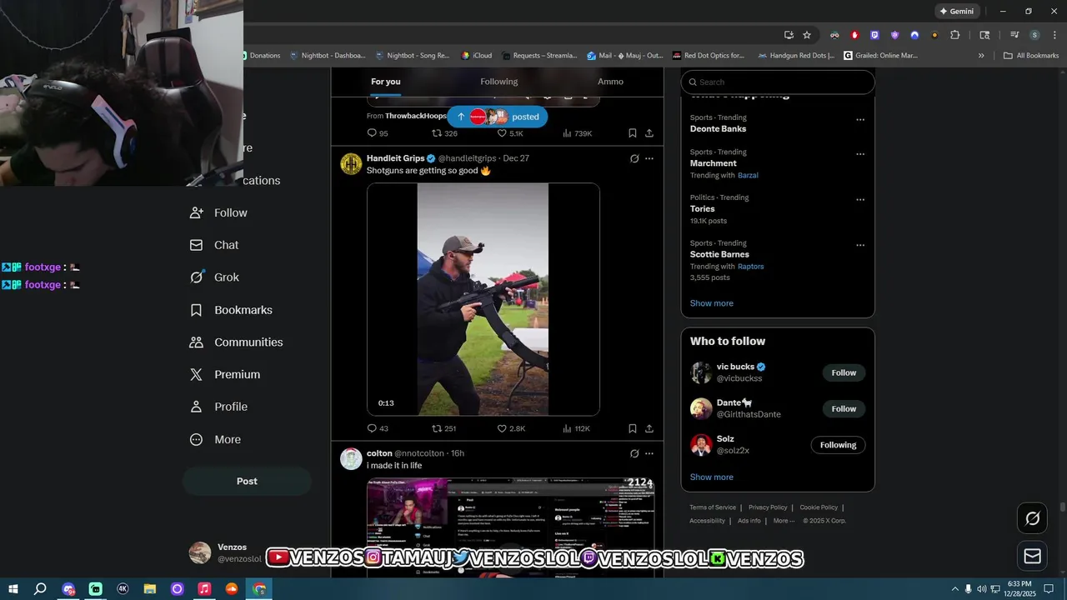Image resolution: width=1067 pixels, height=600 pixels.
Task: Toggle bookmark on Handleit Grips post
Action: pyautogui.click(x=632, y=428)
